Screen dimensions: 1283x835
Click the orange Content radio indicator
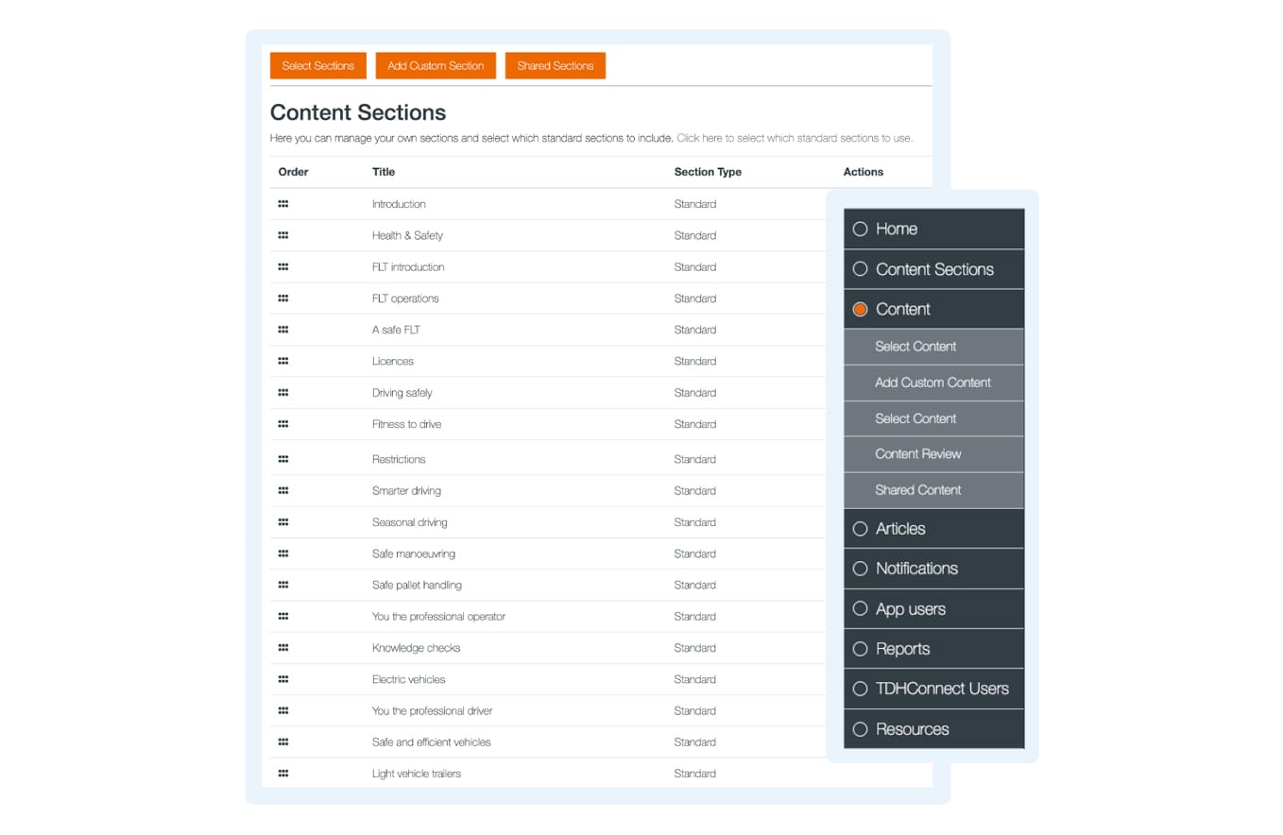tap(860, 309)
